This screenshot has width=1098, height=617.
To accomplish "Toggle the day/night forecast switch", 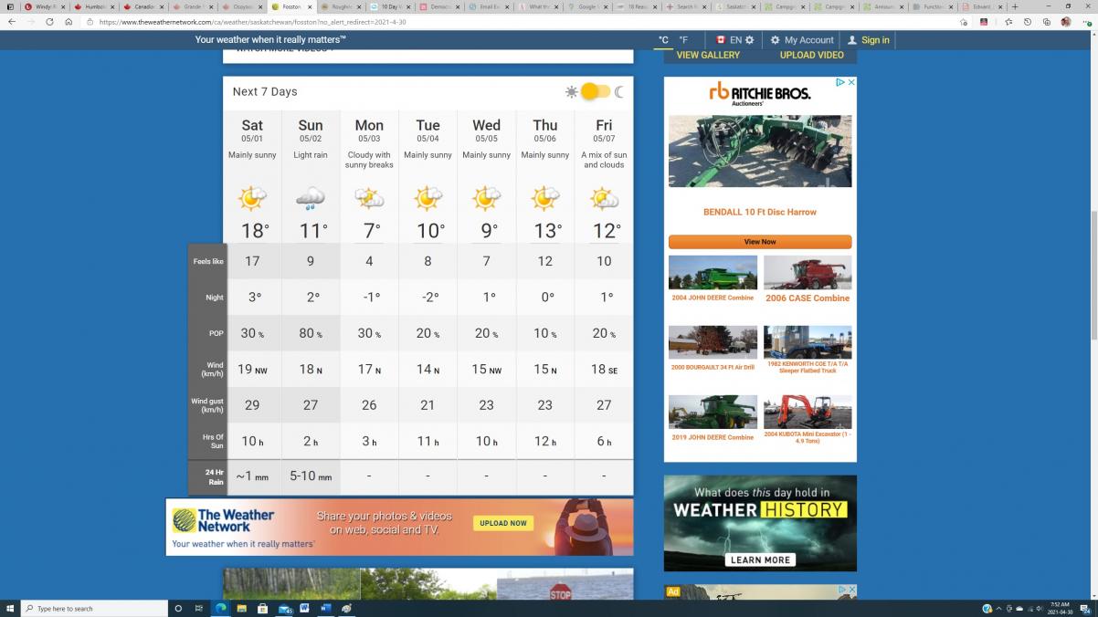I will pos(595,91).
